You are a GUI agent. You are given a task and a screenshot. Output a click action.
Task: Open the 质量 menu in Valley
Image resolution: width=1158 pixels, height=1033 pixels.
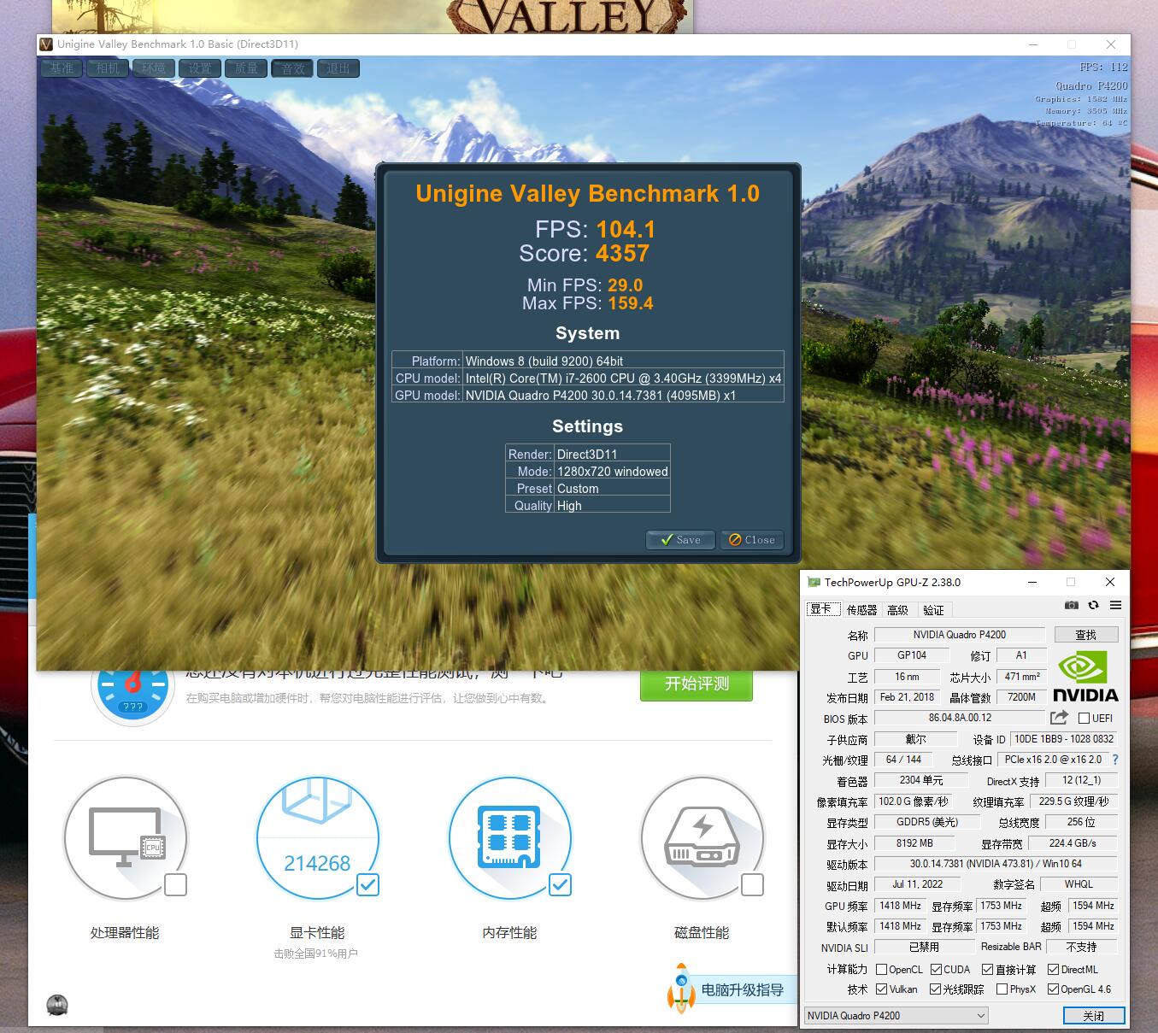(246, 68)
